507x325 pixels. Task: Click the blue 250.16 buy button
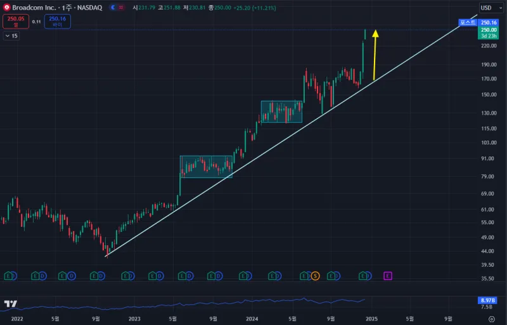tap(58, 21)
